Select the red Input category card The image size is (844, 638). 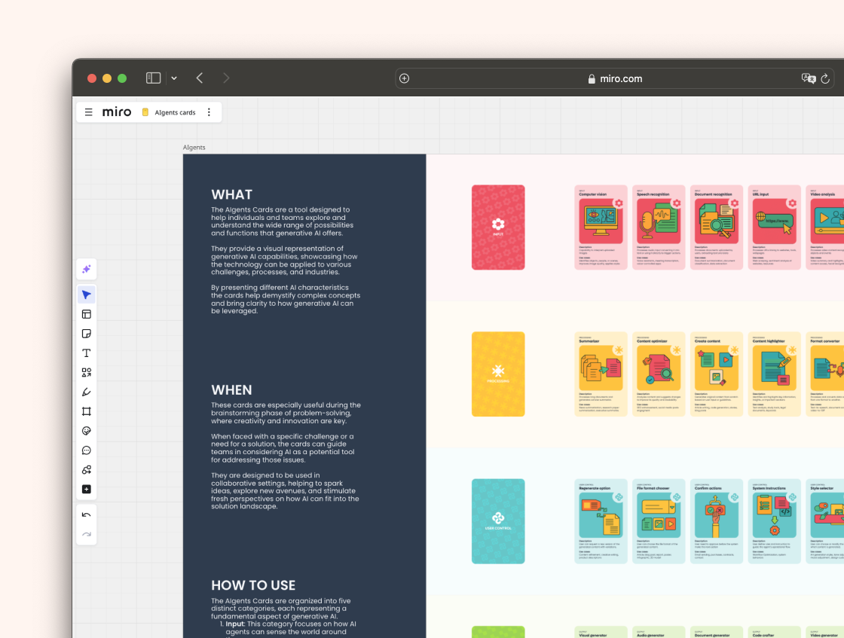pyautogui.click(x=498, y=227)
